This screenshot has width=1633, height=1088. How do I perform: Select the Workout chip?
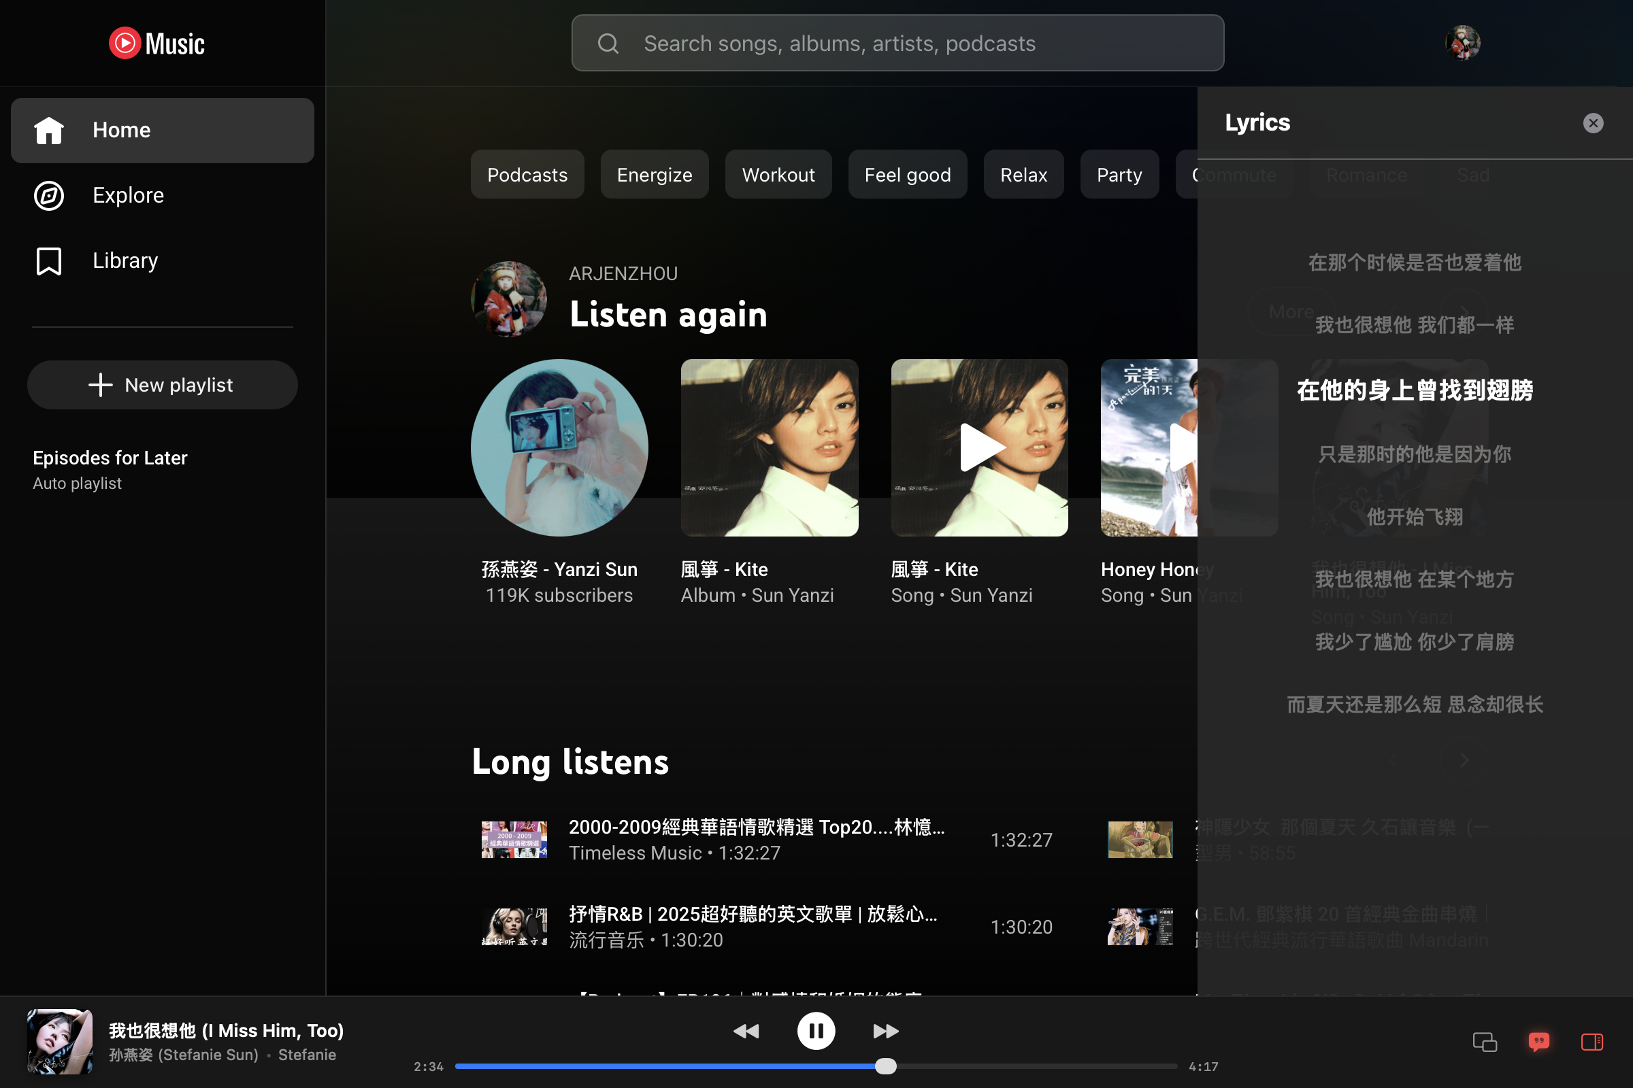(x=778, y=174)
